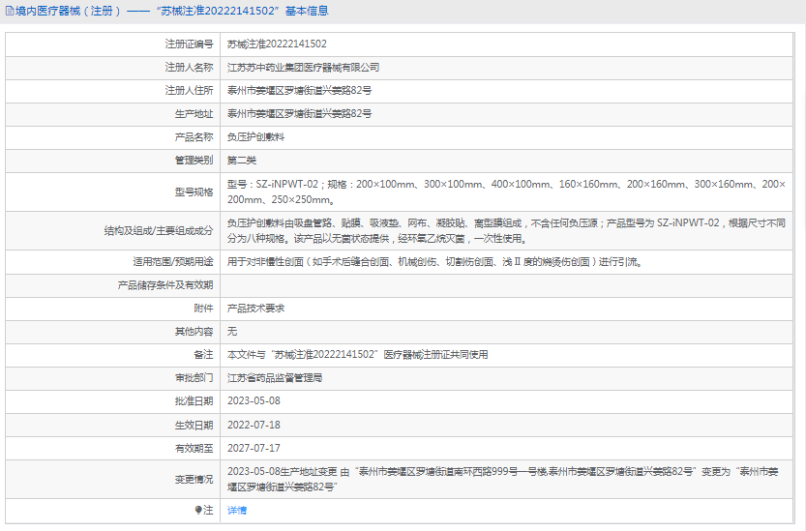Click the 型号规格 label cell
The width and height of the screenshot is (806, 531).
pyautogui.click(x=112, y=192)
